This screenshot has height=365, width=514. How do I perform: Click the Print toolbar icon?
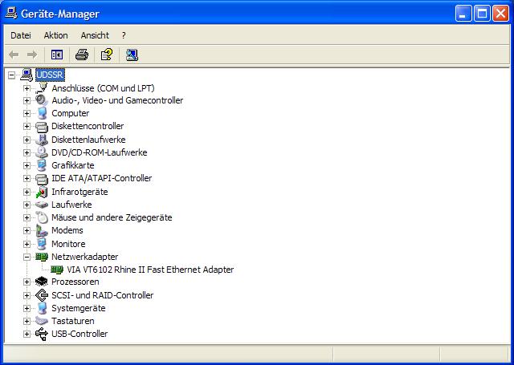click(82, 55)
